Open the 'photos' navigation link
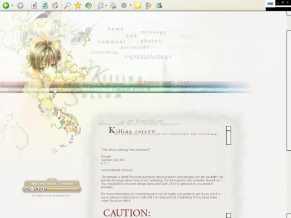Screen dimensions: 291x218 151,41
